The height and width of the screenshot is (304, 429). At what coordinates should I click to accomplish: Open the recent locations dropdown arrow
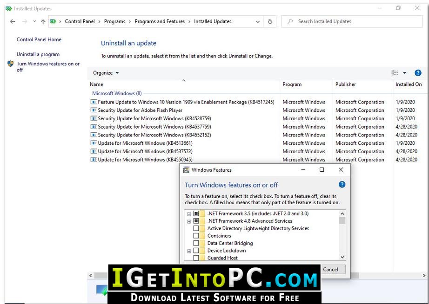tap(34, 21)
